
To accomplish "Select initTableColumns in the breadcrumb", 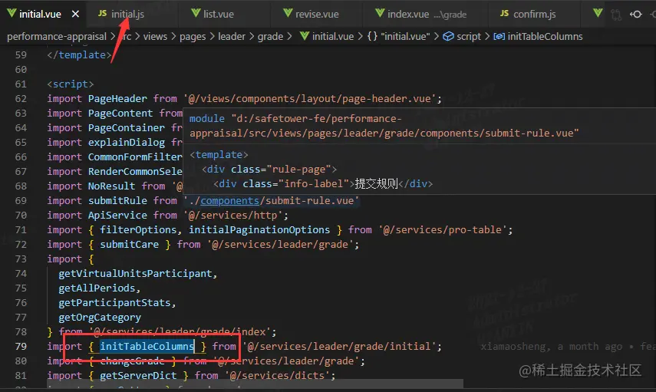I will point(545,37).
